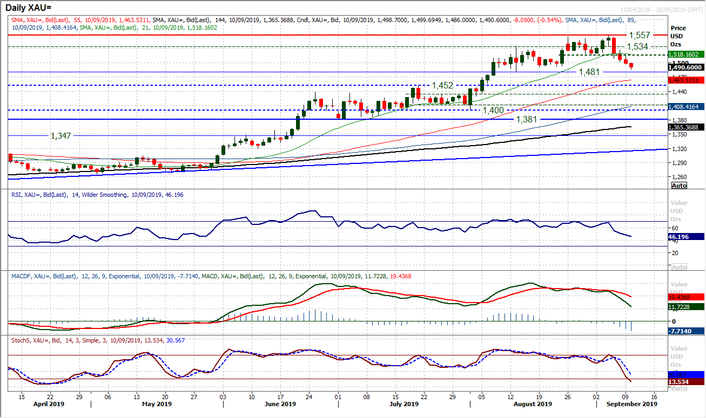Select the blue 1,408.4164 SMA price label
The height and width of the screenshot is (418, 706).
[x=686, y=106]
